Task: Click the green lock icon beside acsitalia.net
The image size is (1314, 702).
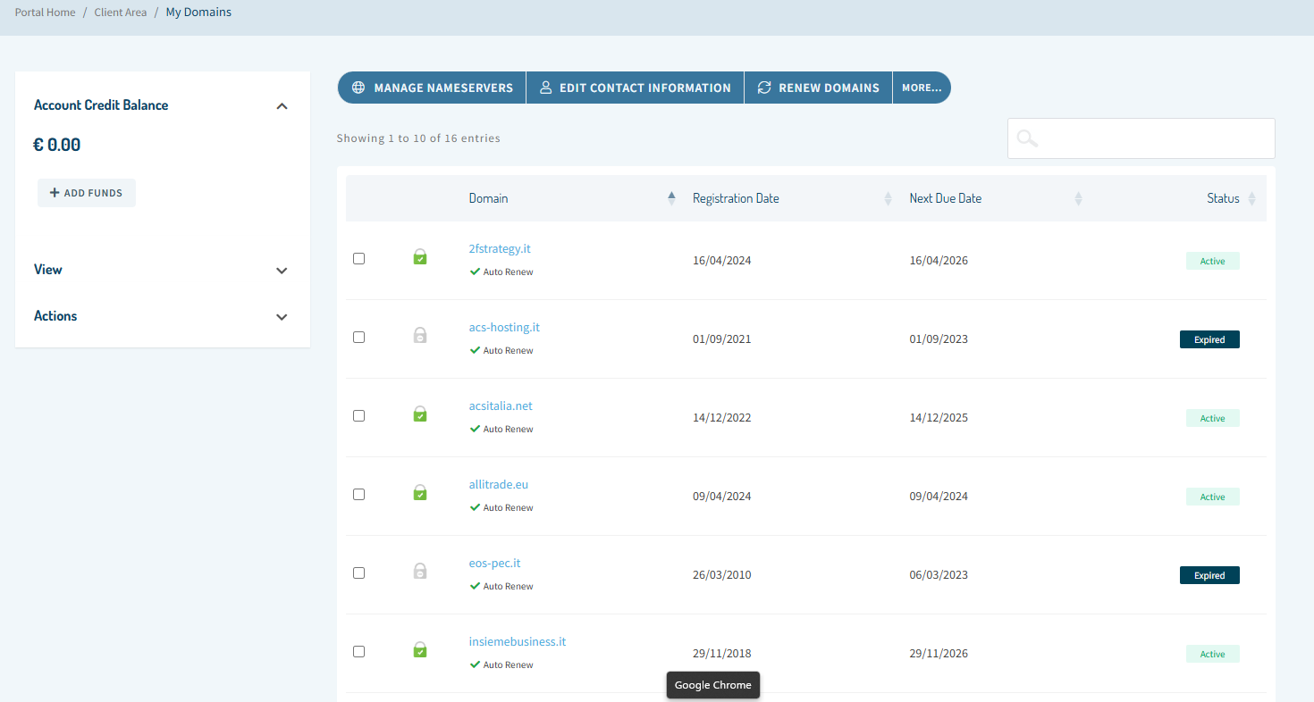Action: tap(419, 414)
